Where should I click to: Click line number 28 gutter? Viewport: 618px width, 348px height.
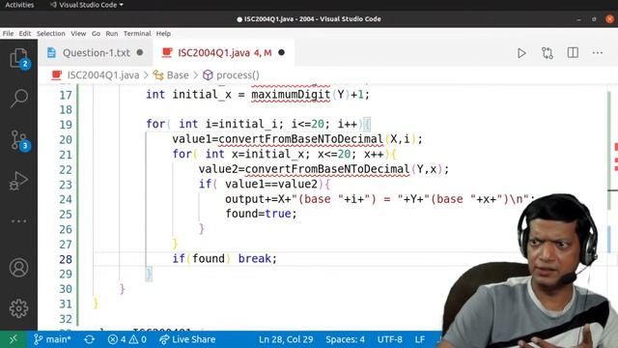[66, 259]
